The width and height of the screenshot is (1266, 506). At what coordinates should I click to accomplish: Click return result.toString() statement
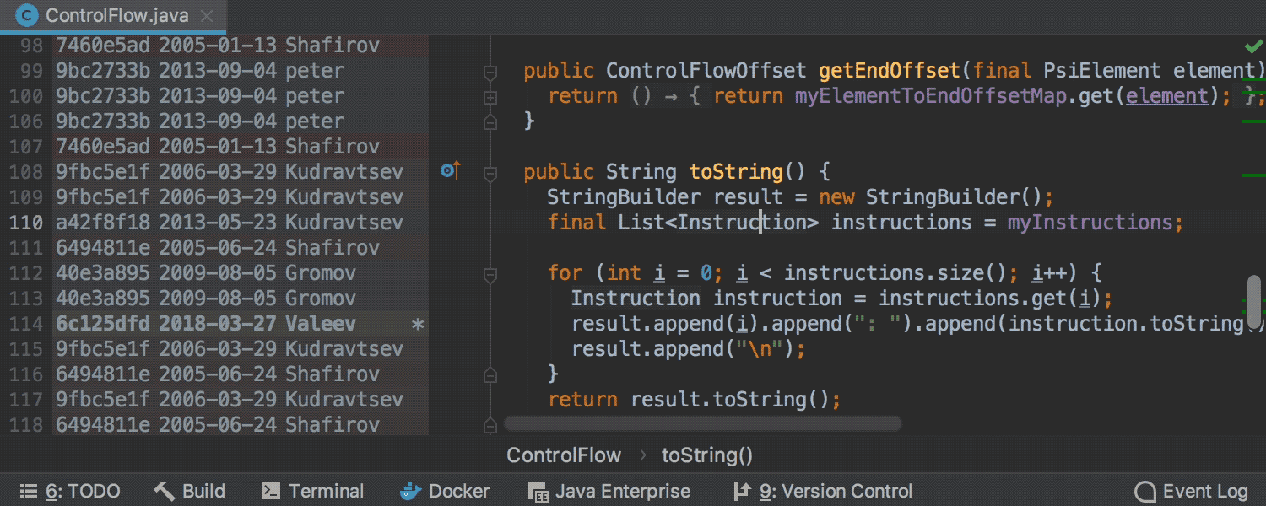695,400
